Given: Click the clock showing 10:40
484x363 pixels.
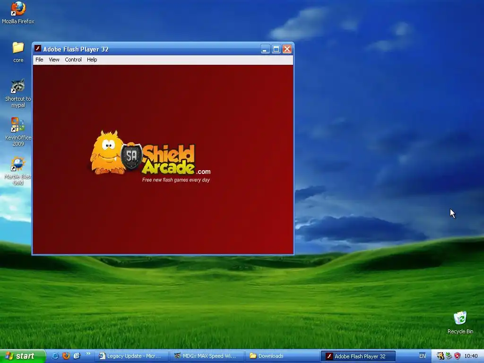Looking at the screenshot, I should pos(471,356).
